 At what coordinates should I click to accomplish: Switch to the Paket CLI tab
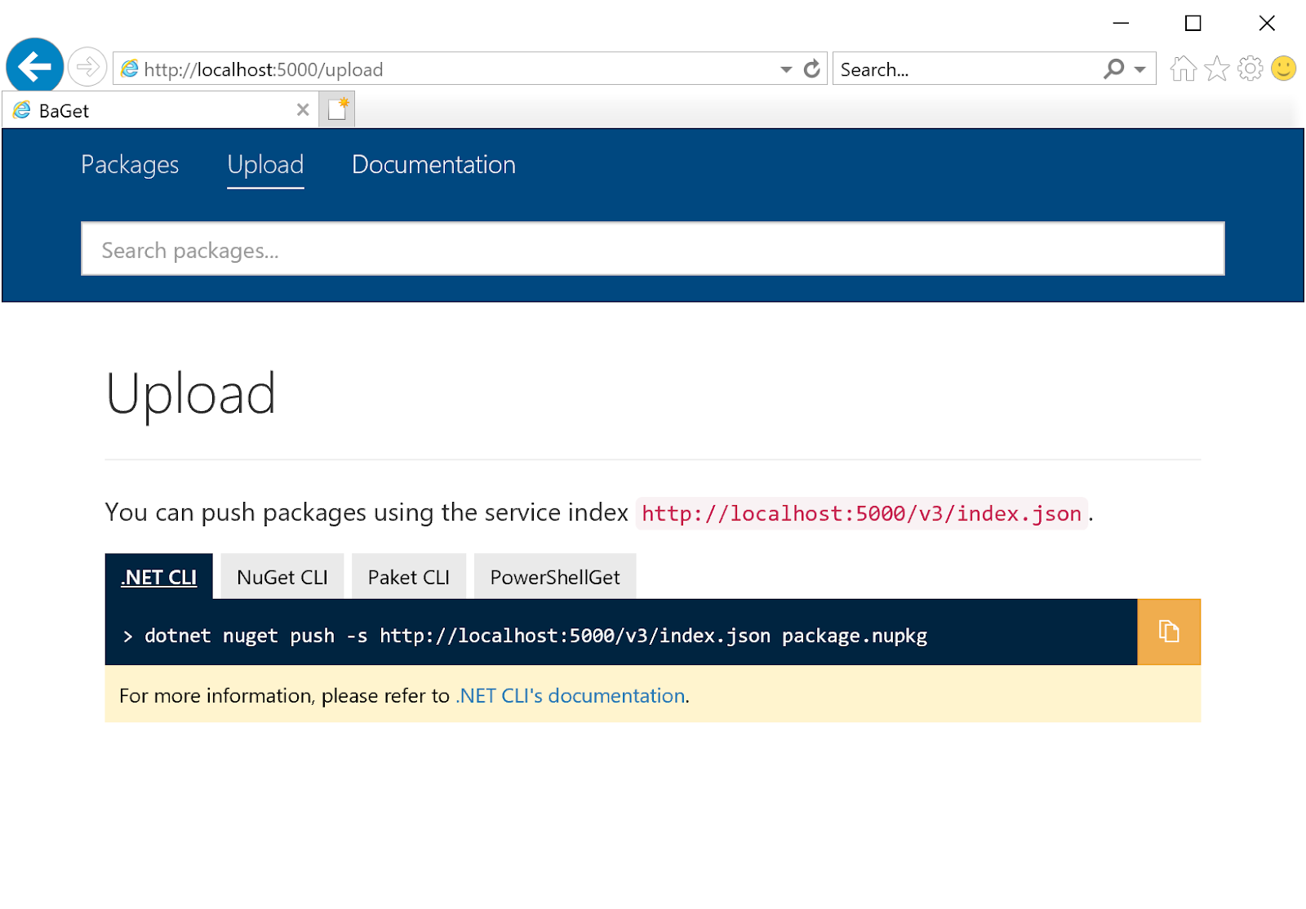[409, 577]
